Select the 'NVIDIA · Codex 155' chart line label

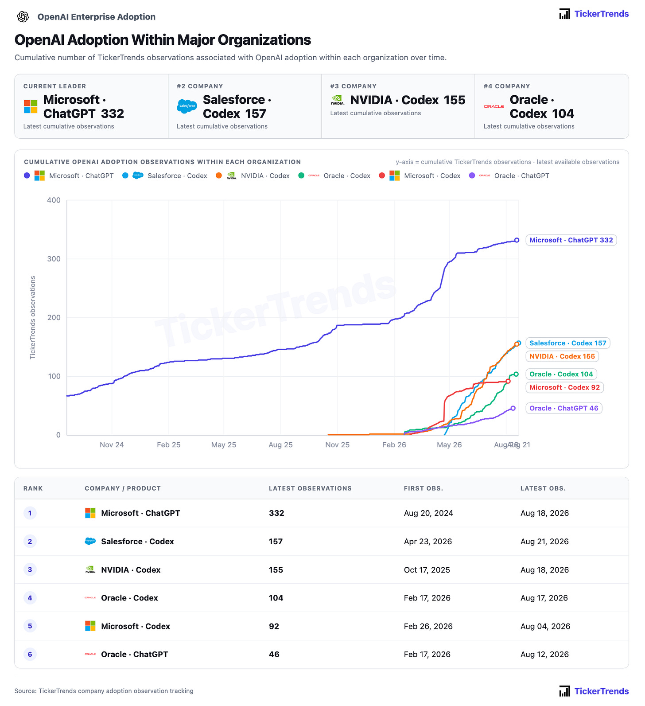coord(562,356)
